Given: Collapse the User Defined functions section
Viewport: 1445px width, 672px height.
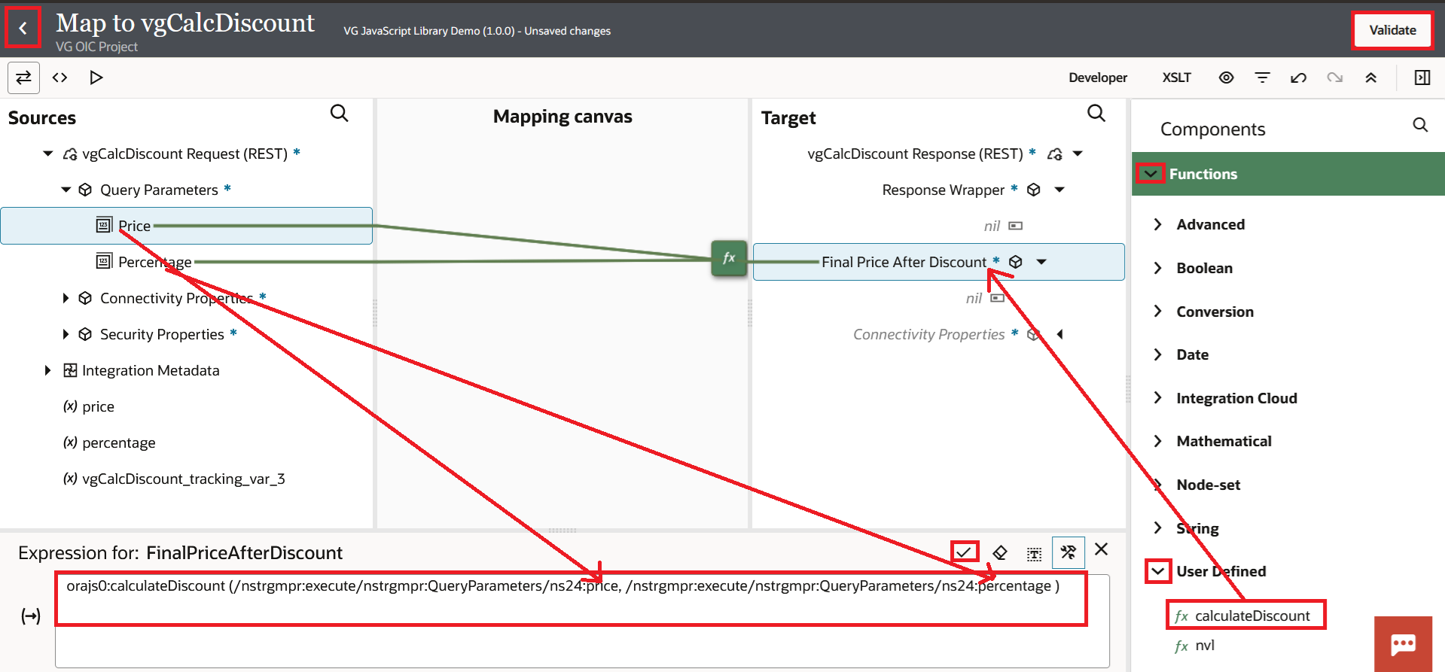Looking at the screenshot, I should tap(1158, 571).
